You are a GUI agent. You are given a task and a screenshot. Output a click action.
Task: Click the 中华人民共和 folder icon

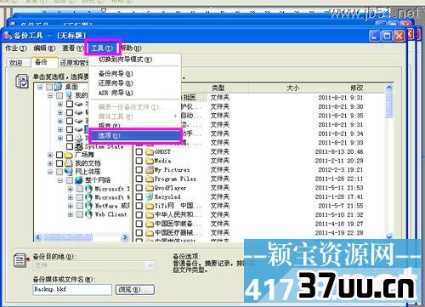150,214
